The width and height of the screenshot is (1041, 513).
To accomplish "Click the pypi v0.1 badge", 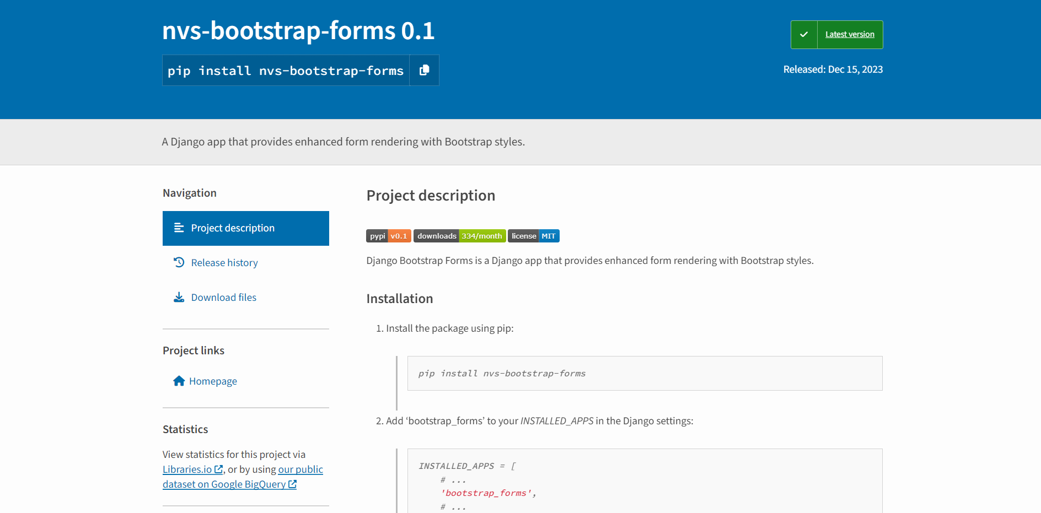I will click(389, 236).
